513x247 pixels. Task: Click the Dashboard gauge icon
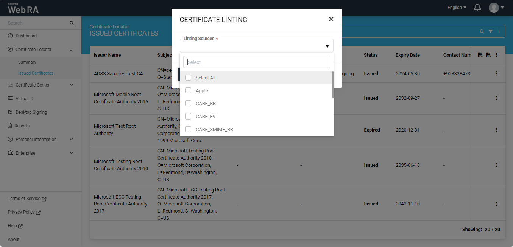(10, 36)
